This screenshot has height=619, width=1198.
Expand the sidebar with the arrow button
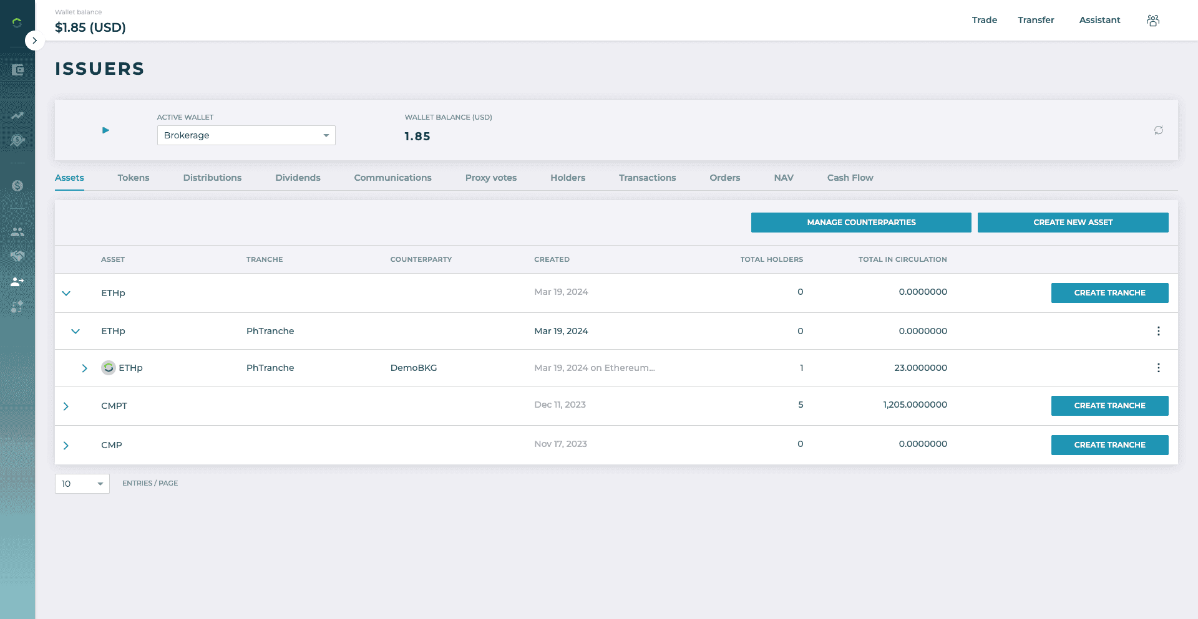point(34,41)
